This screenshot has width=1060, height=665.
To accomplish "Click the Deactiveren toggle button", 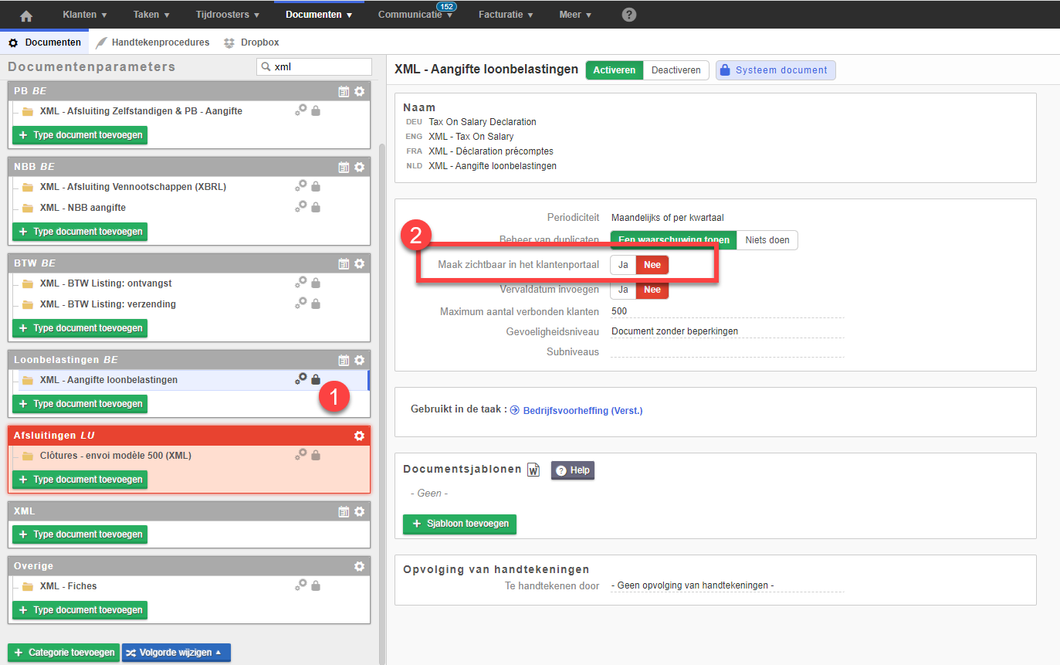I will 676,70.
